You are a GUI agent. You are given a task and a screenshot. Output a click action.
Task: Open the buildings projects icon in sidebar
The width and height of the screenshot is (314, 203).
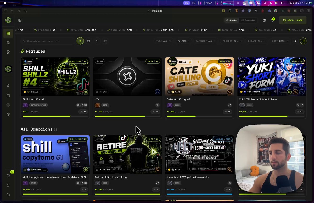click(x=8, y=43)
